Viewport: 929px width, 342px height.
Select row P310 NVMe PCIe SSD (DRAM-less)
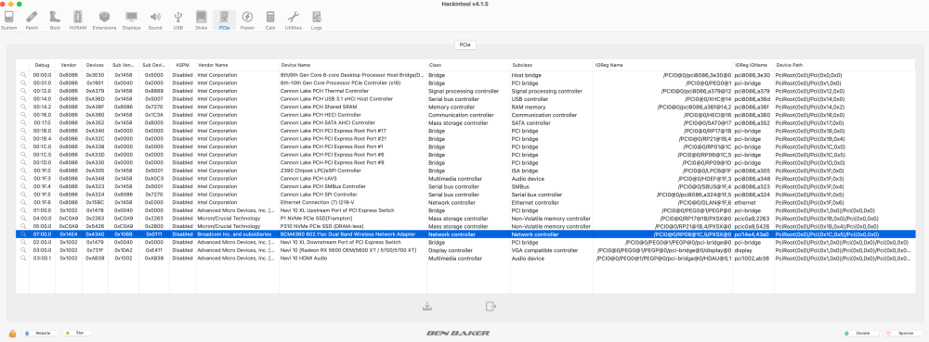pyautogui.click(x=466, y=226)
